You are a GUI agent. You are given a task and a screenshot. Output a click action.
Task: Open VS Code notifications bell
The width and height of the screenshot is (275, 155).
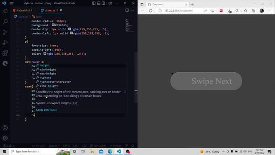click(x=133, y=146)
